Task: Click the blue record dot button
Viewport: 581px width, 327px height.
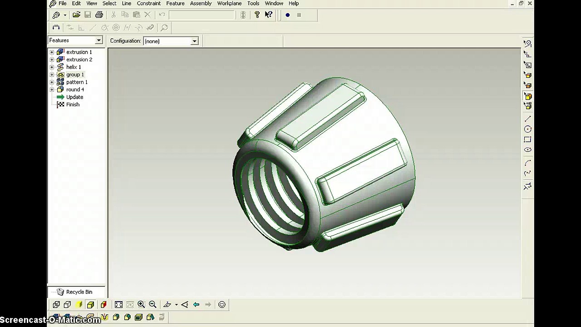Action: coord(287,15)
